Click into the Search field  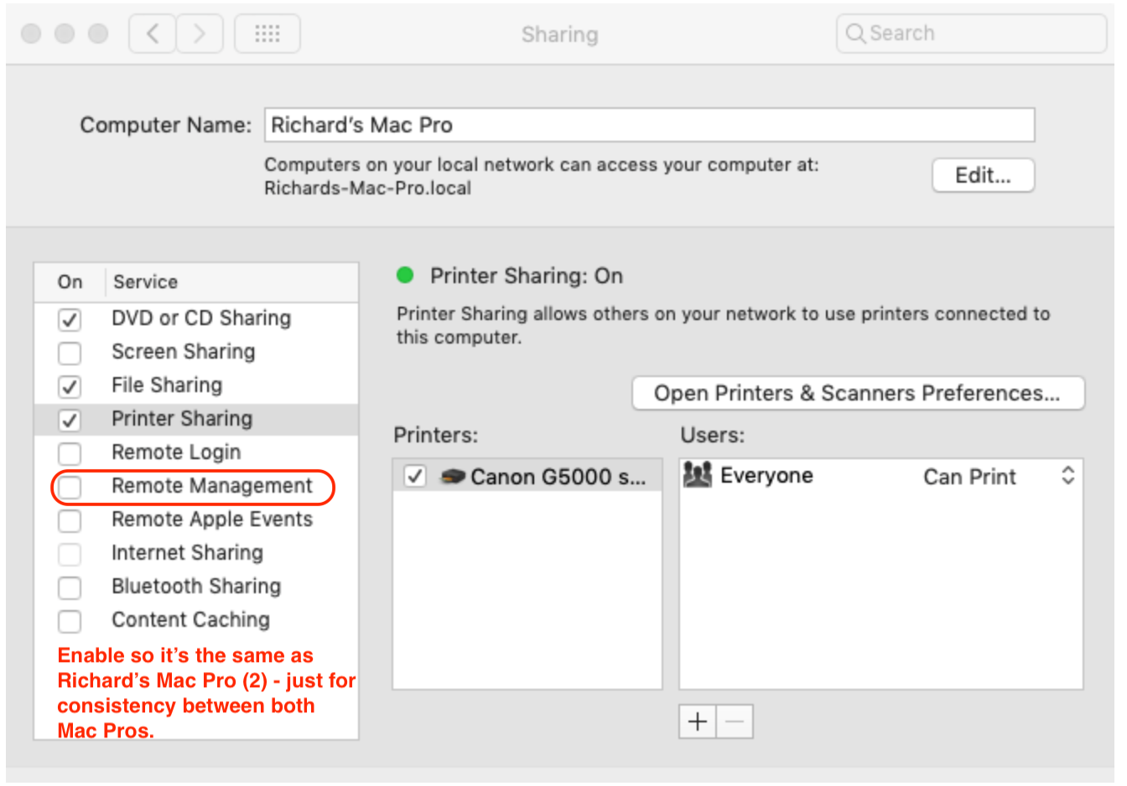[x=971, y=34]
